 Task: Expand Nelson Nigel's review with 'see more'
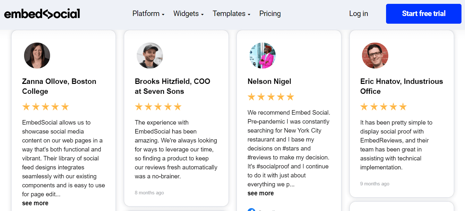[x=261, y=193]
